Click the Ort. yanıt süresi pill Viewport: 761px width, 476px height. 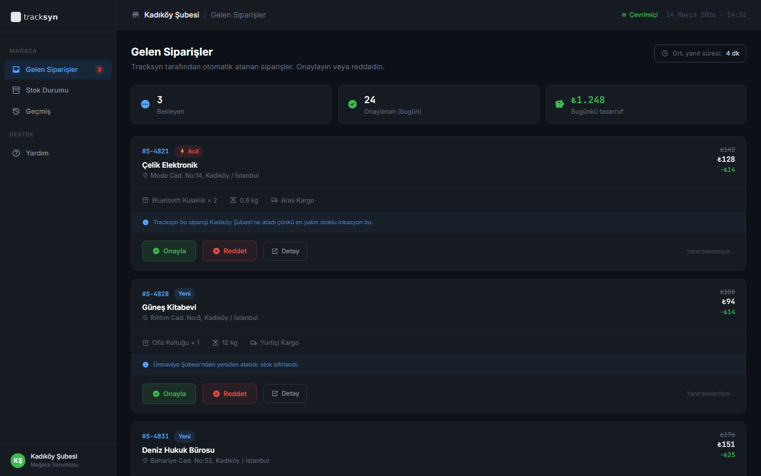700,53
